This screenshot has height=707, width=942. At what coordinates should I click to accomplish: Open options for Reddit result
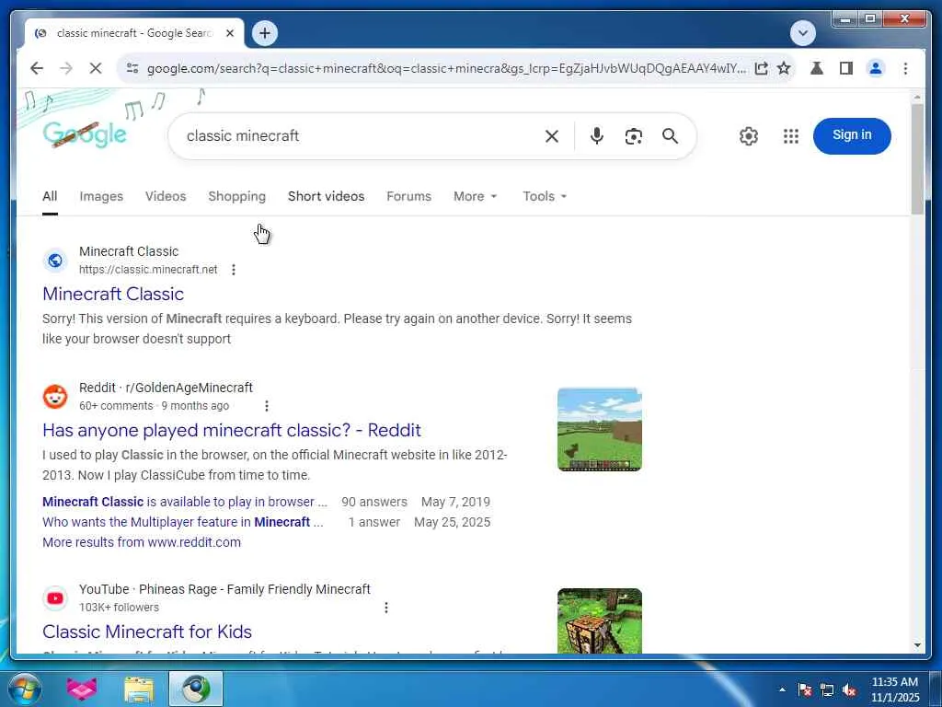(x=267, y=406)
